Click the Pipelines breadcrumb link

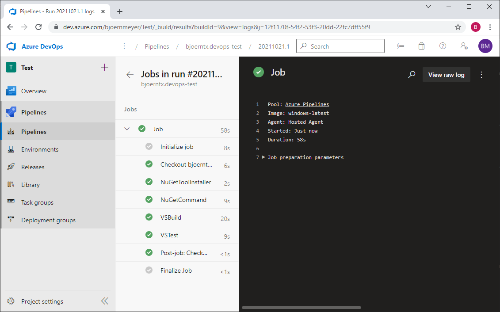(x=157, y=46)
